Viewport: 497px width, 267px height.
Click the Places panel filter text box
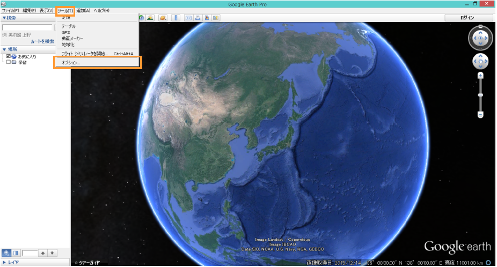30,253
